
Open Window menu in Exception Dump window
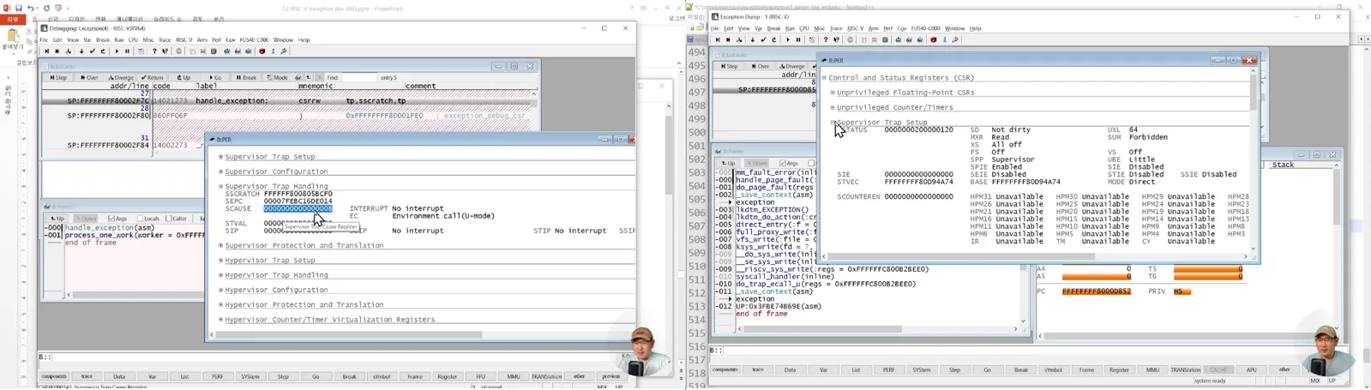tap(954, 28)
